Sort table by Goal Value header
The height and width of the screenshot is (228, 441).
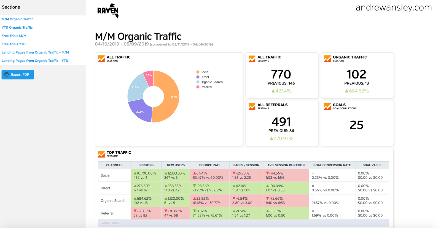pyautogui.click(x=372, y=165)
